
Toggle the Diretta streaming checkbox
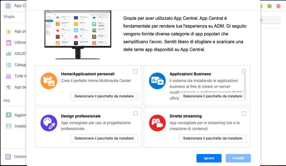point(244,114)
